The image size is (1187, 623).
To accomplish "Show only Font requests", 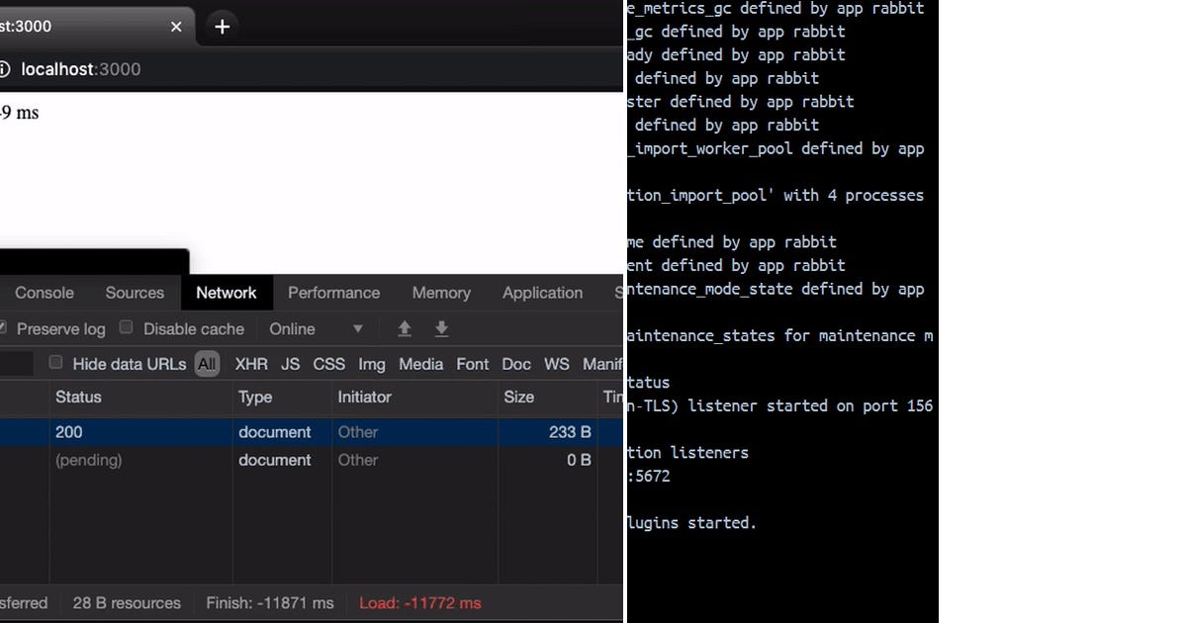I will point(472,364).
